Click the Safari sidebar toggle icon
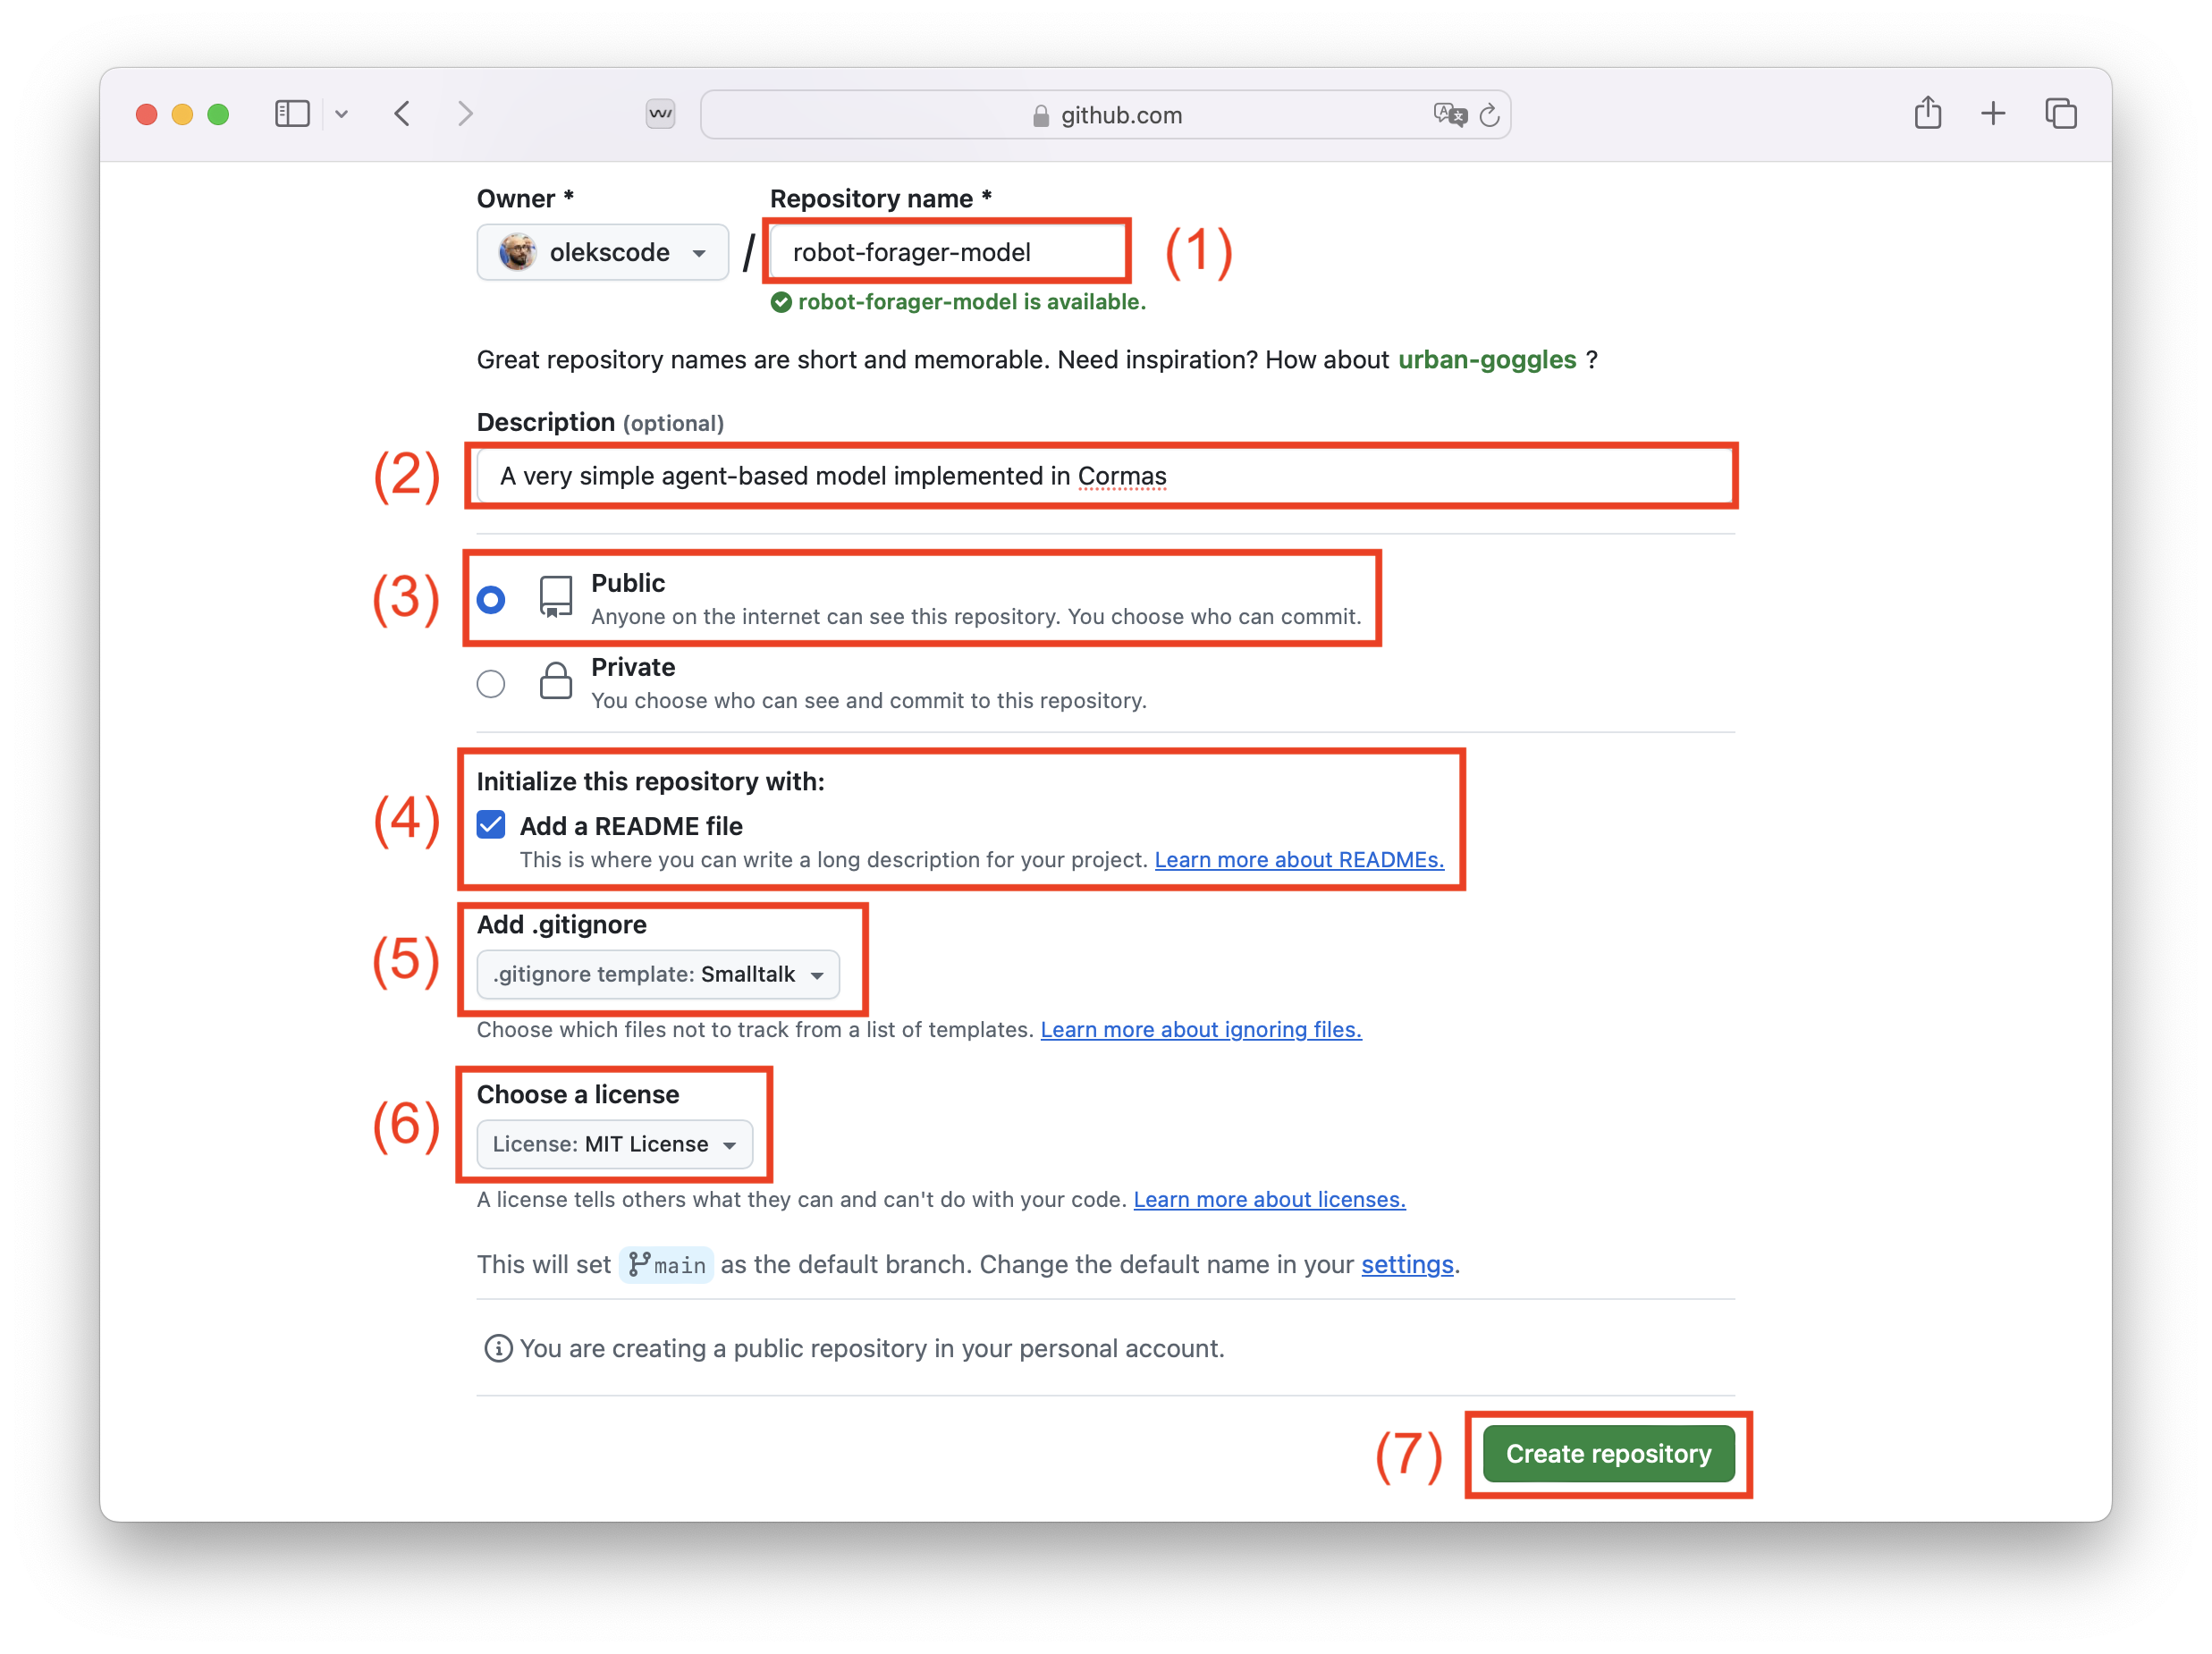Screen dimensions: 2212x1654 click(x=292, y=114)
